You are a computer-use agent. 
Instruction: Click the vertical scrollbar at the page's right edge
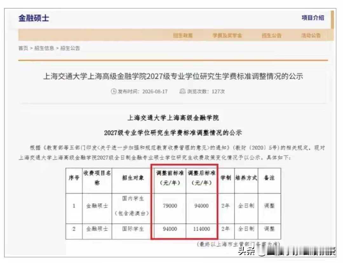333,20
